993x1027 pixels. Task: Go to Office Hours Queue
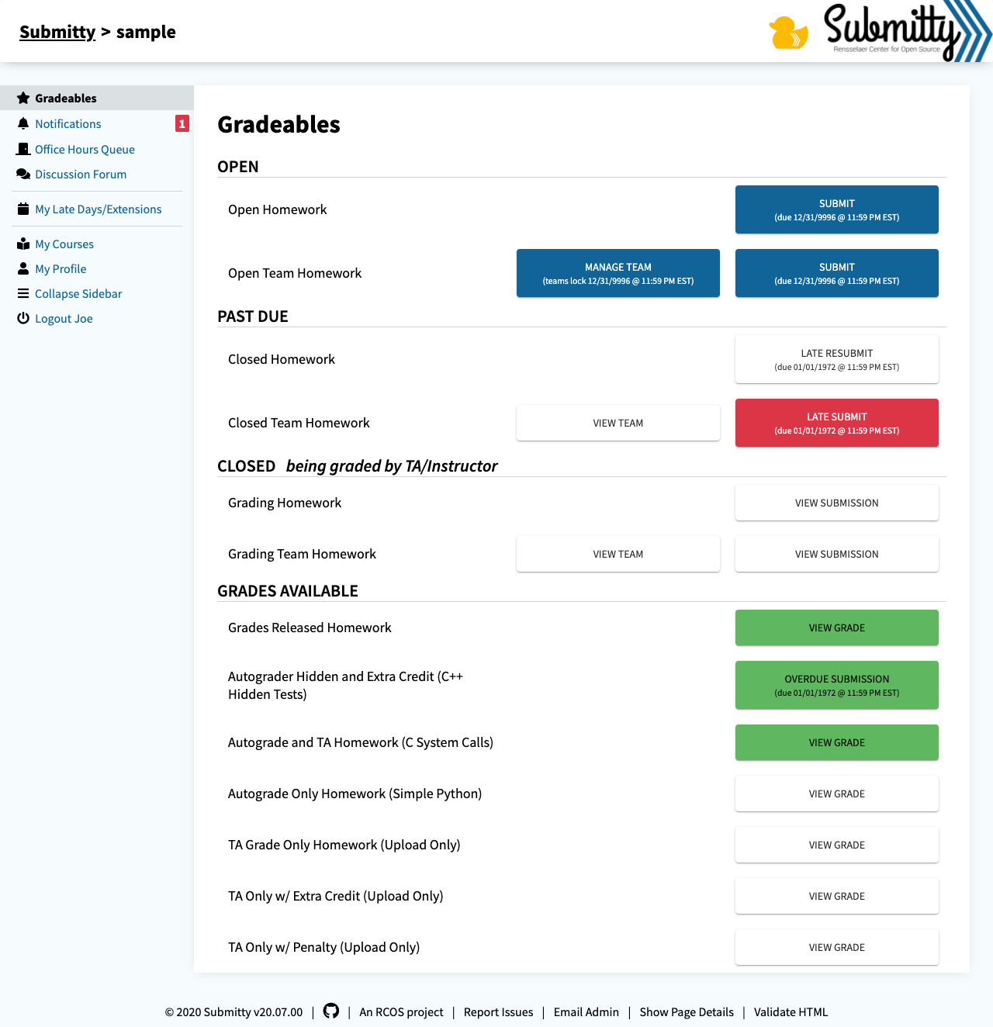85,150
